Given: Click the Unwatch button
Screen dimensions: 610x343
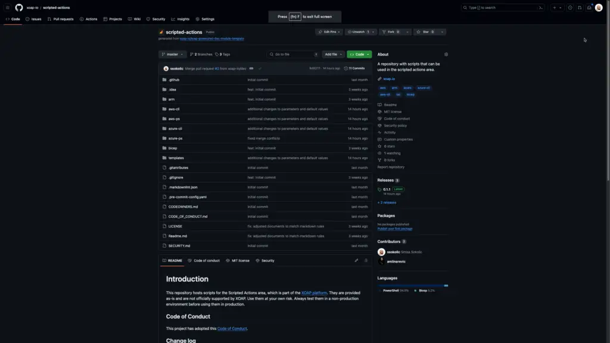Looking at the screenshot, I should coord(358,32).
